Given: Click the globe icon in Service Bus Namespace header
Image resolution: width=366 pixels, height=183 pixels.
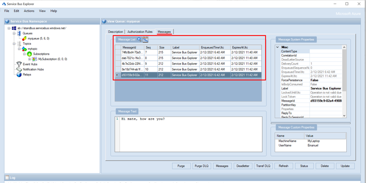Looking at the screenshot, I should [7, 21].
